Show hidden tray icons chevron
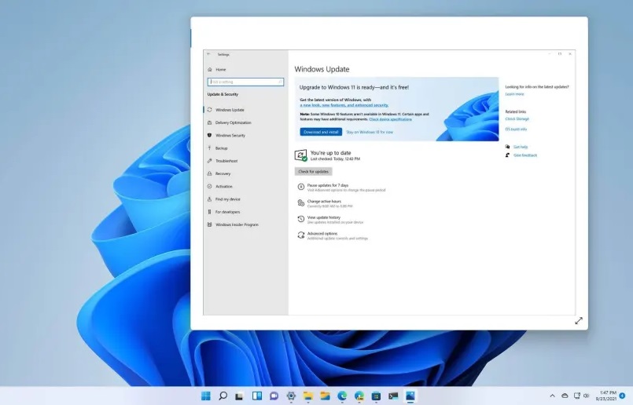 [x=552, y=396]
